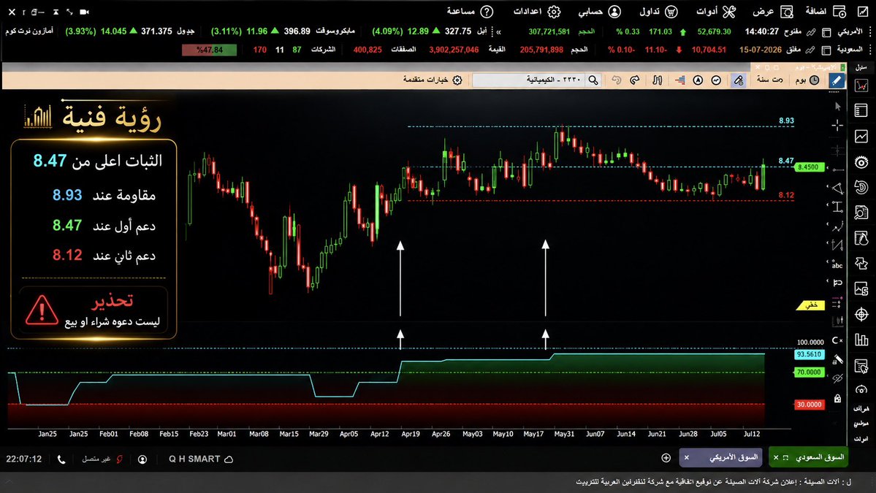Open the أدوات (Tools) menu
This screenshot has width=876, height=493.
click(716, 12)
